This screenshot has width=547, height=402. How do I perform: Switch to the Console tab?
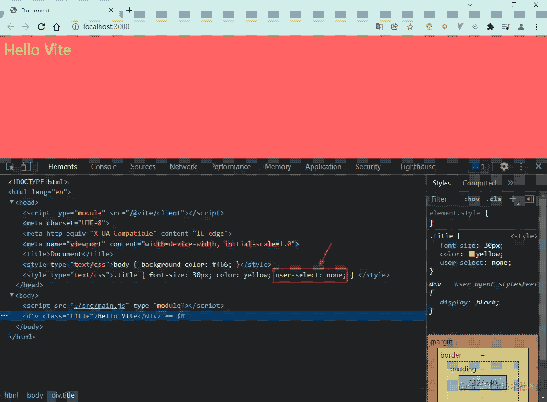tap(104, 167)
